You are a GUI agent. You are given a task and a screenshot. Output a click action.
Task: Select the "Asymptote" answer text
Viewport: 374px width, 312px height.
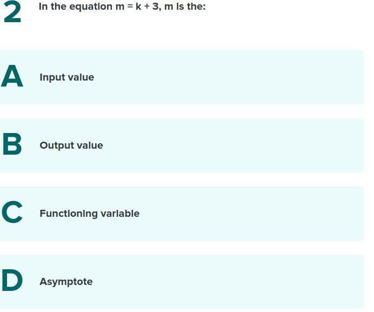pyautogui.click(x=66, y=282)
